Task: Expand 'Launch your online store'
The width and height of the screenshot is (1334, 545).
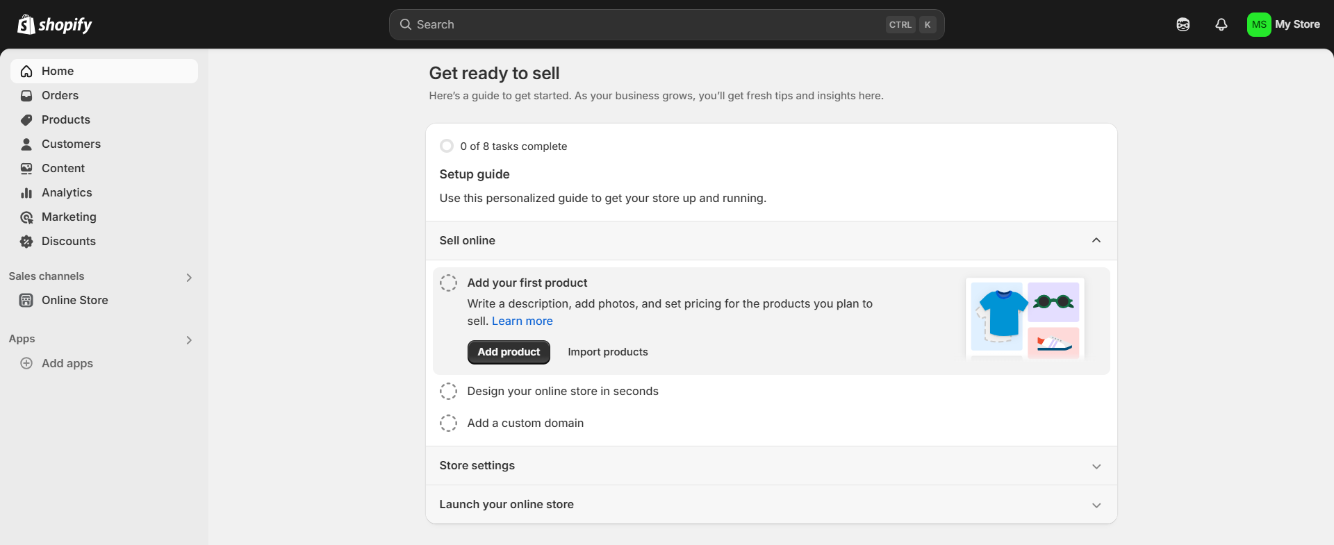Action: coord(1096,505)
